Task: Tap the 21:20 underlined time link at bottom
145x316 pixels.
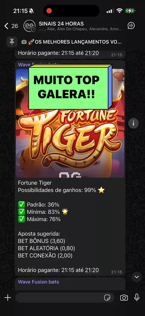Action: click(x=92, y=270)
